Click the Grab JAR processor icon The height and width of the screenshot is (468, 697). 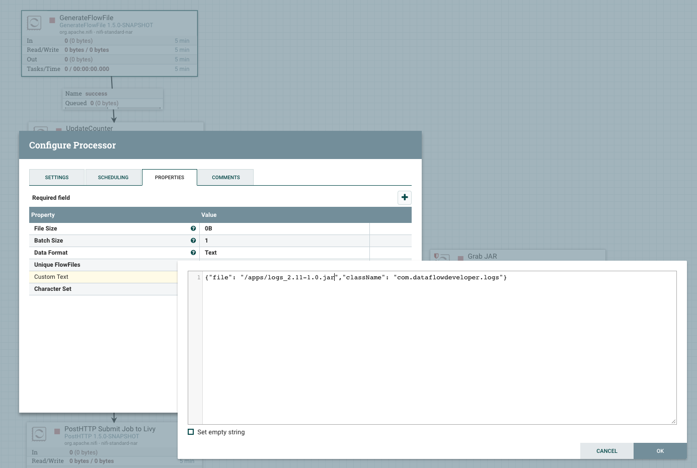pos(442,257)
